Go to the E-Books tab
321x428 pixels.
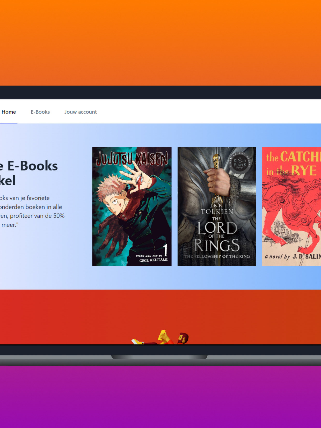40,112
